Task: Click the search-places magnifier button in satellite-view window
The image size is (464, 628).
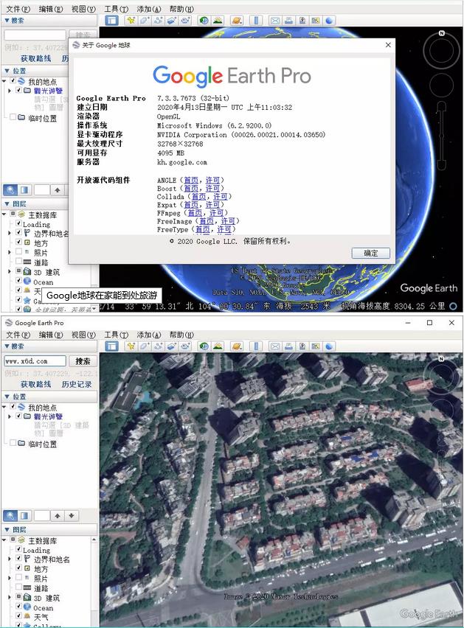Action: point(10,516)
